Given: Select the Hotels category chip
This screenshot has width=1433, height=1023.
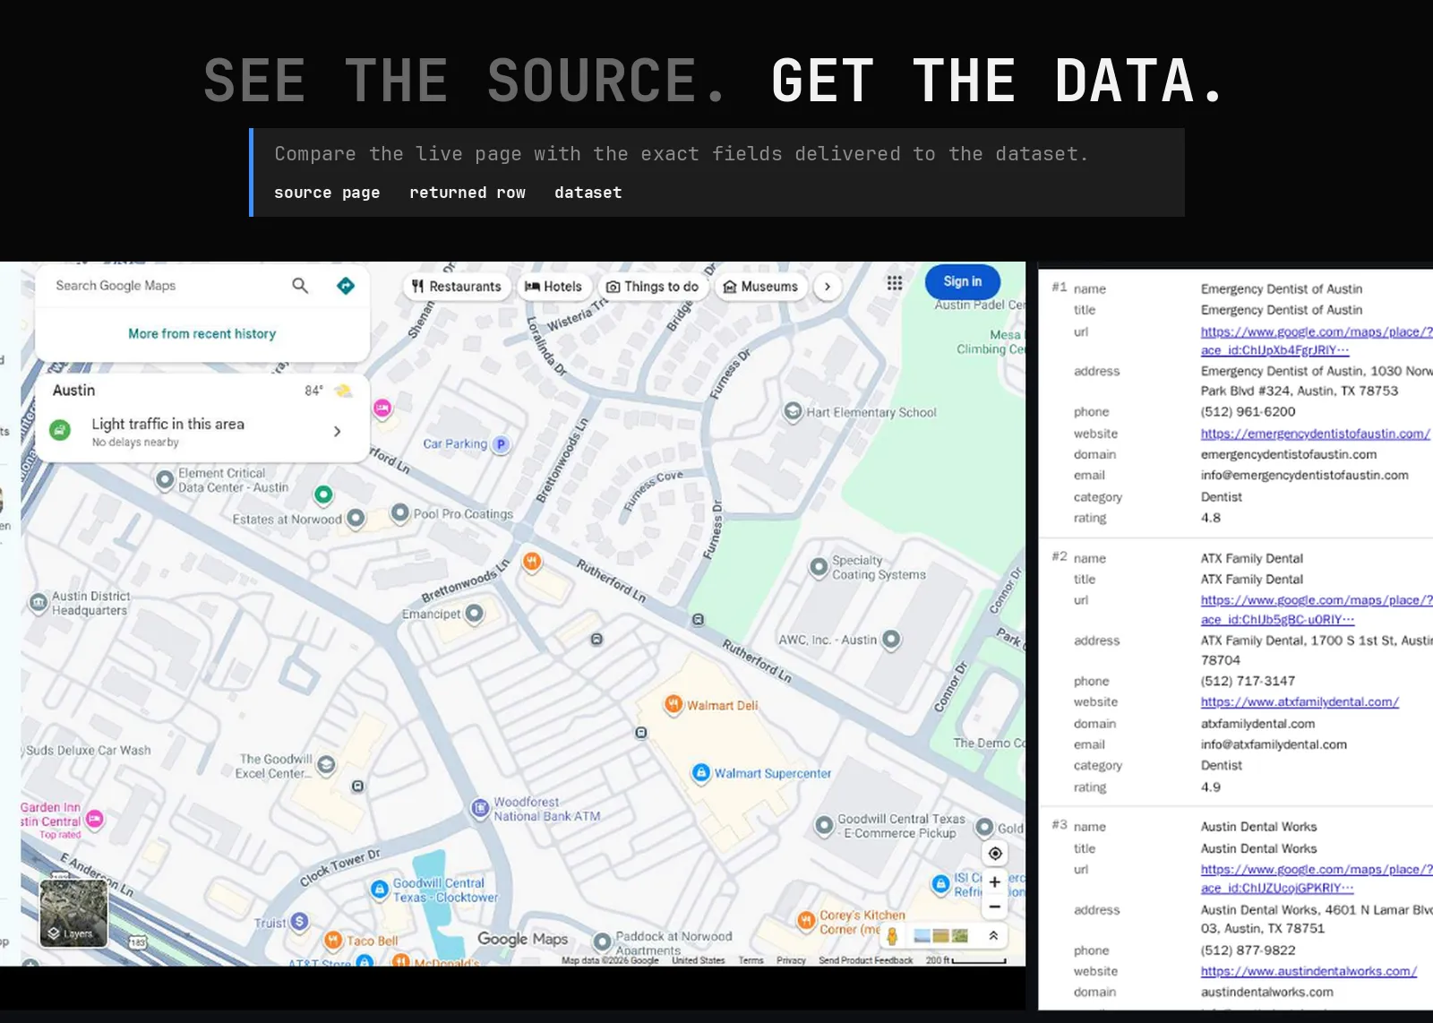Looking at the screenshot, I should point(553,287).
